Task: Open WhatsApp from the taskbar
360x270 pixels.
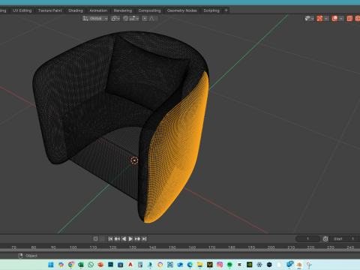Action: pyautogui.click(x=91, y=265)
